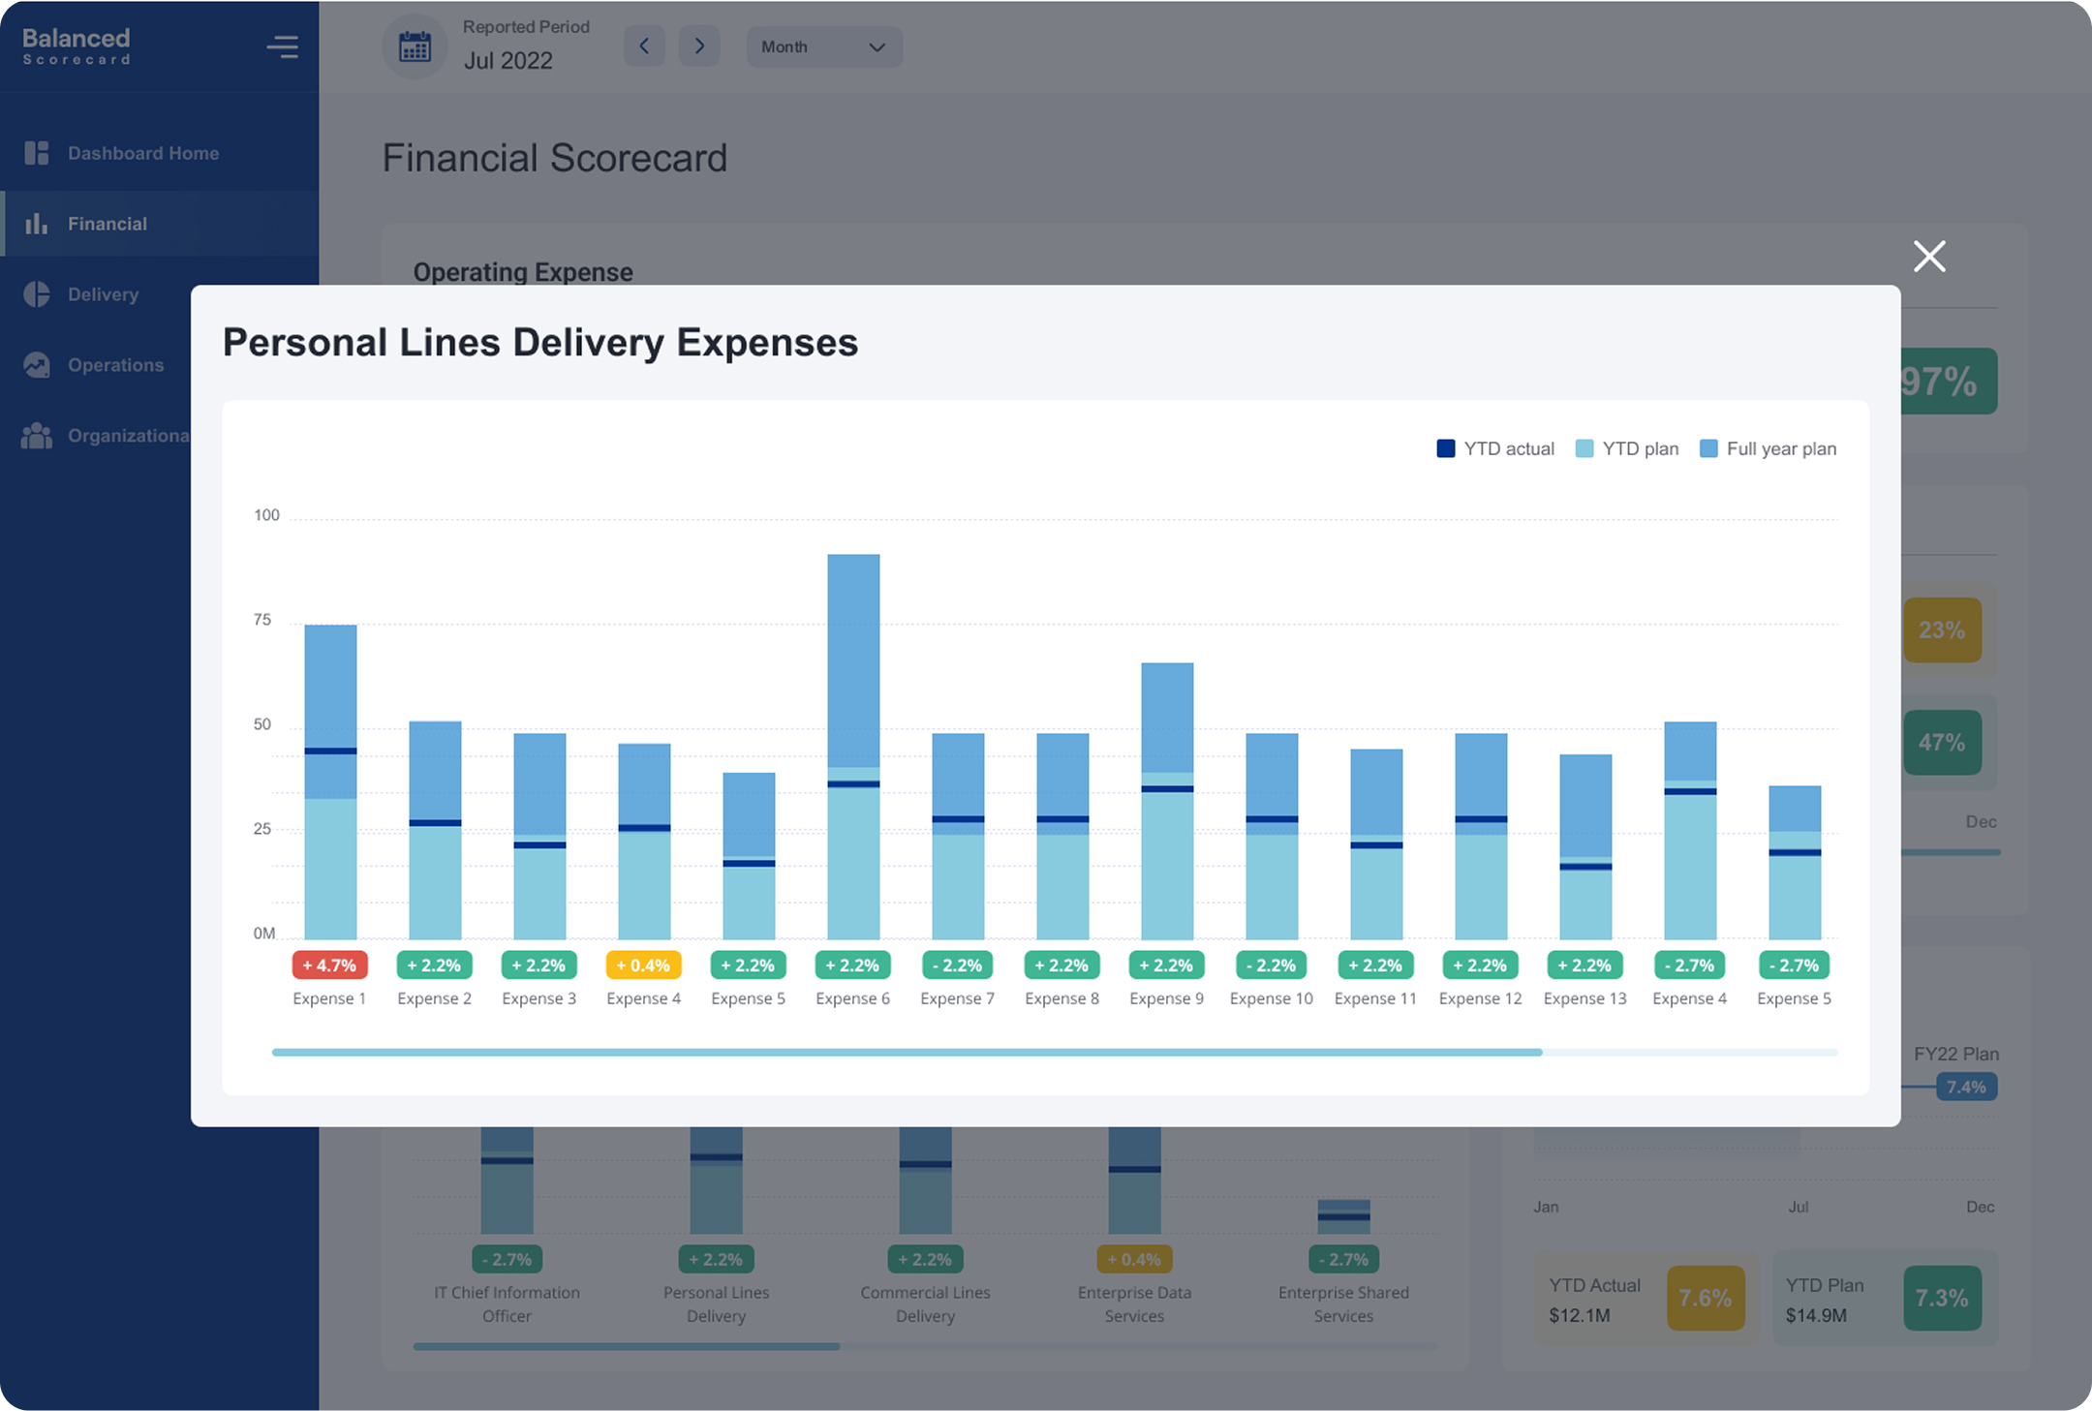Open the Organizational section icon
The height and width of the screenshot is (1411, 2092).
click(x=36, y=435)
